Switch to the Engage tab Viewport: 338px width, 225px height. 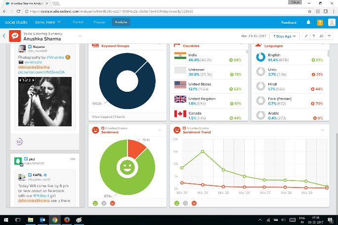click(99, 22)
